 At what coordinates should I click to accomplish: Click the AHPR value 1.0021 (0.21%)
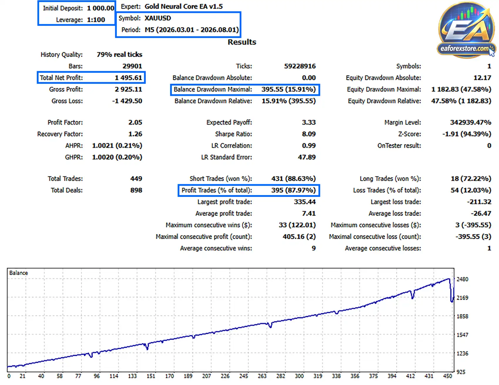[117, 145]
